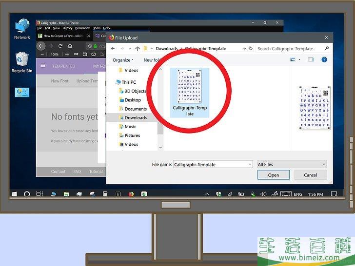Go up one folder level in dialog
Viewport: 355px width, 266px height.
pyautogui.click(x=138, y=48)
